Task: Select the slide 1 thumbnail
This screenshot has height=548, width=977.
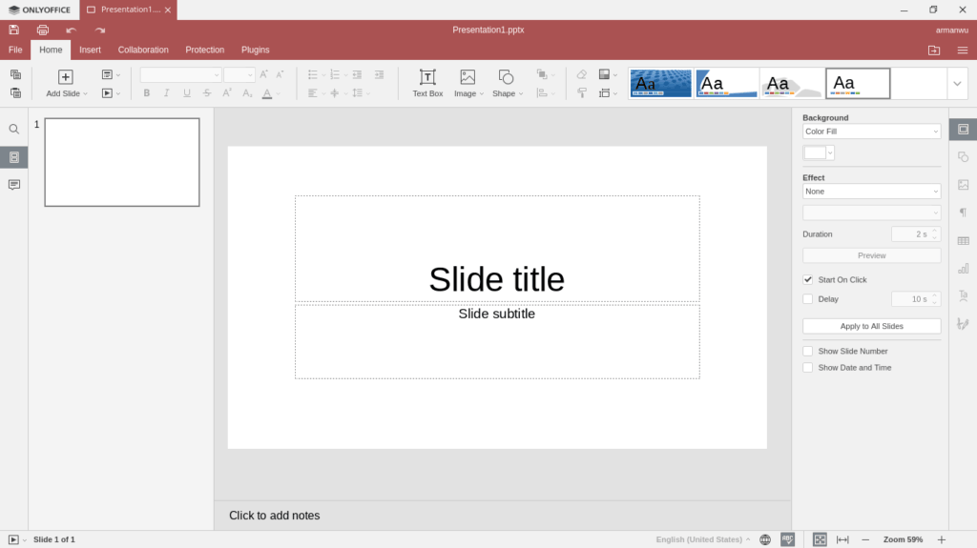Action: (x=122, y=162)
